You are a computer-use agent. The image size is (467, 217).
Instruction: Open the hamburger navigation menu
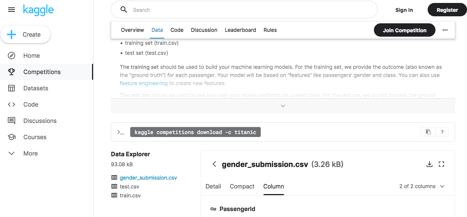(11, 10)
